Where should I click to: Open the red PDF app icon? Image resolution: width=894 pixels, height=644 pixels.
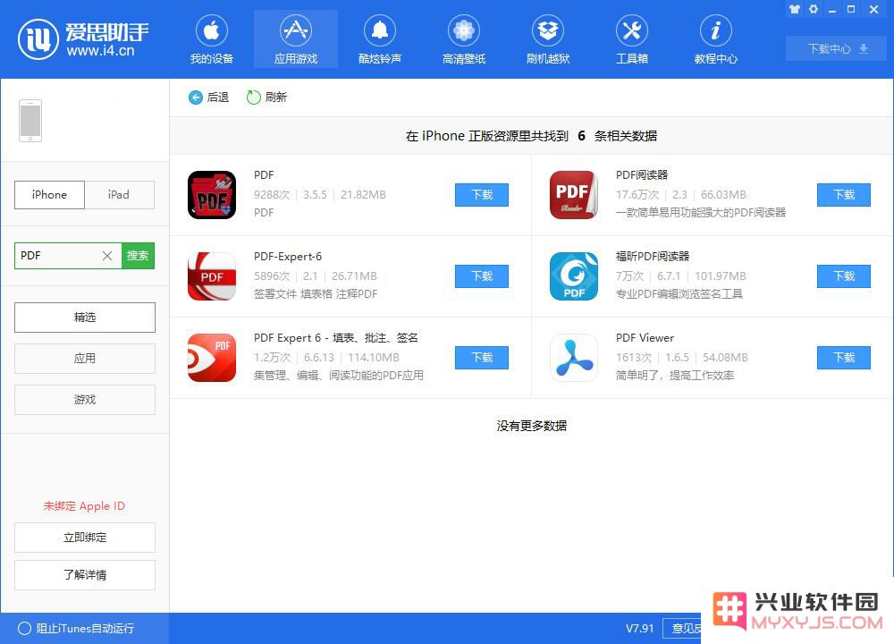(x=212, y=194)
